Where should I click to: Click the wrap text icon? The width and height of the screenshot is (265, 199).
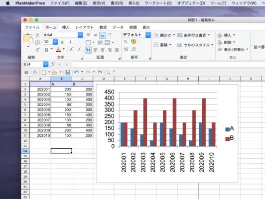(x=100, y=42)
